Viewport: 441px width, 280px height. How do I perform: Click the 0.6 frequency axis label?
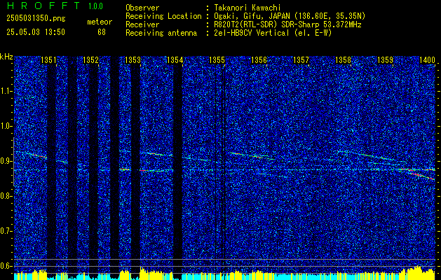click(6, 266)
